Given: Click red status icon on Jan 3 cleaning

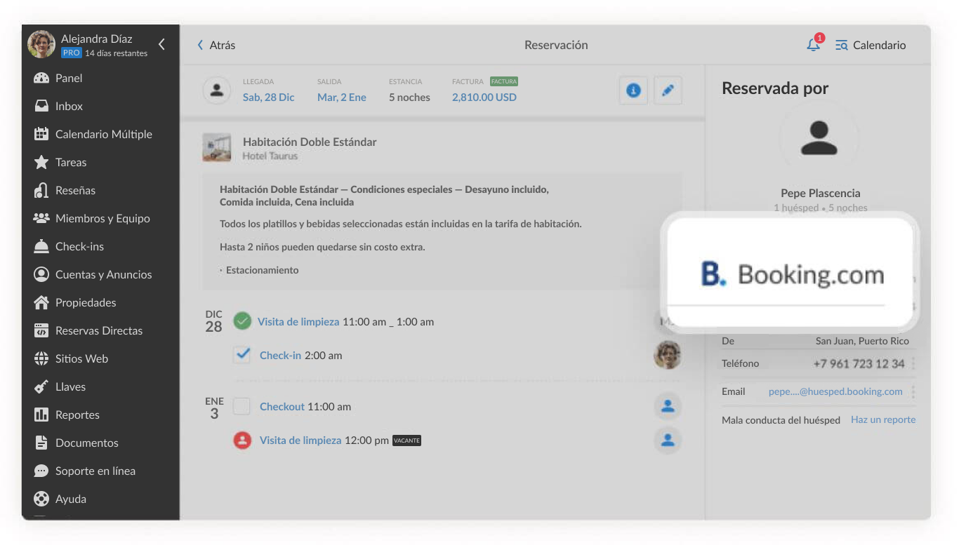Looking at the screenshot, I should 242,440.
